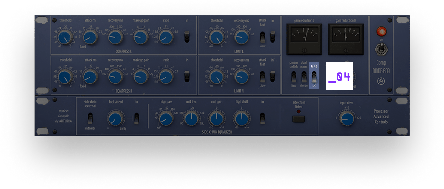444x189 pixels.
Task: Adjust the Compress L threshold knob
Action: (x=65, y=38)
